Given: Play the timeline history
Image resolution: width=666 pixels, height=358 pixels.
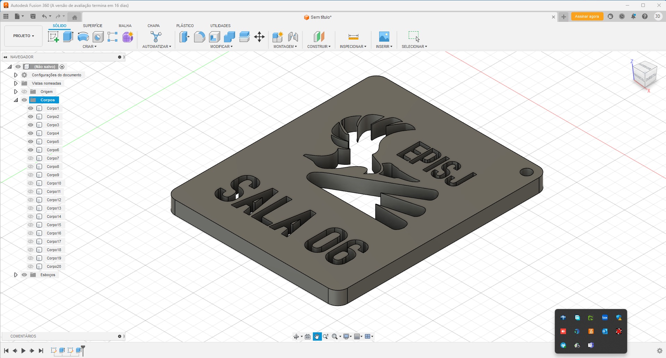Looking at the screenshot, I should point(23,351).
